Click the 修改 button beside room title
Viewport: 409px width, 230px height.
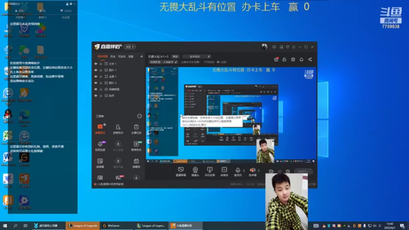click(x=175, y=56)
